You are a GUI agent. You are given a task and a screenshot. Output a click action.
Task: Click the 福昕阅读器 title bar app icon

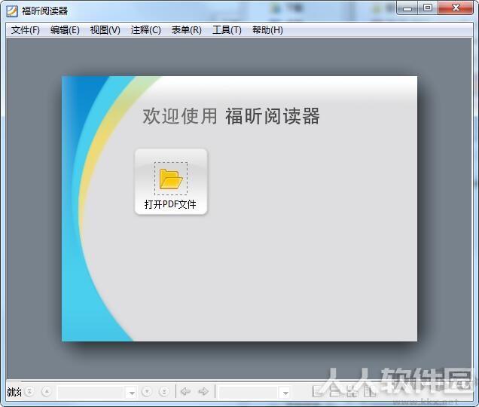[x=12, y=11]
